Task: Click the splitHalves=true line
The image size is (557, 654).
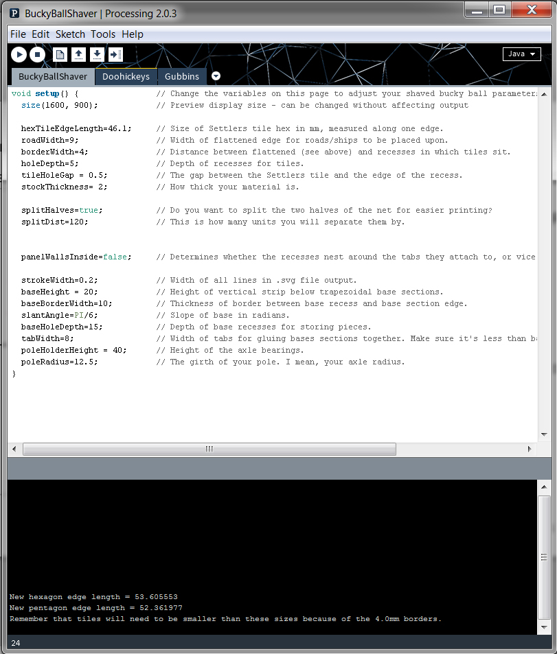Action: point(62,210)
